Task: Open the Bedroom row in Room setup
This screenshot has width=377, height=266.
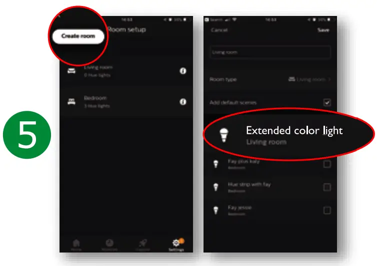Action: pyautogui.click(x=126, y=102)
